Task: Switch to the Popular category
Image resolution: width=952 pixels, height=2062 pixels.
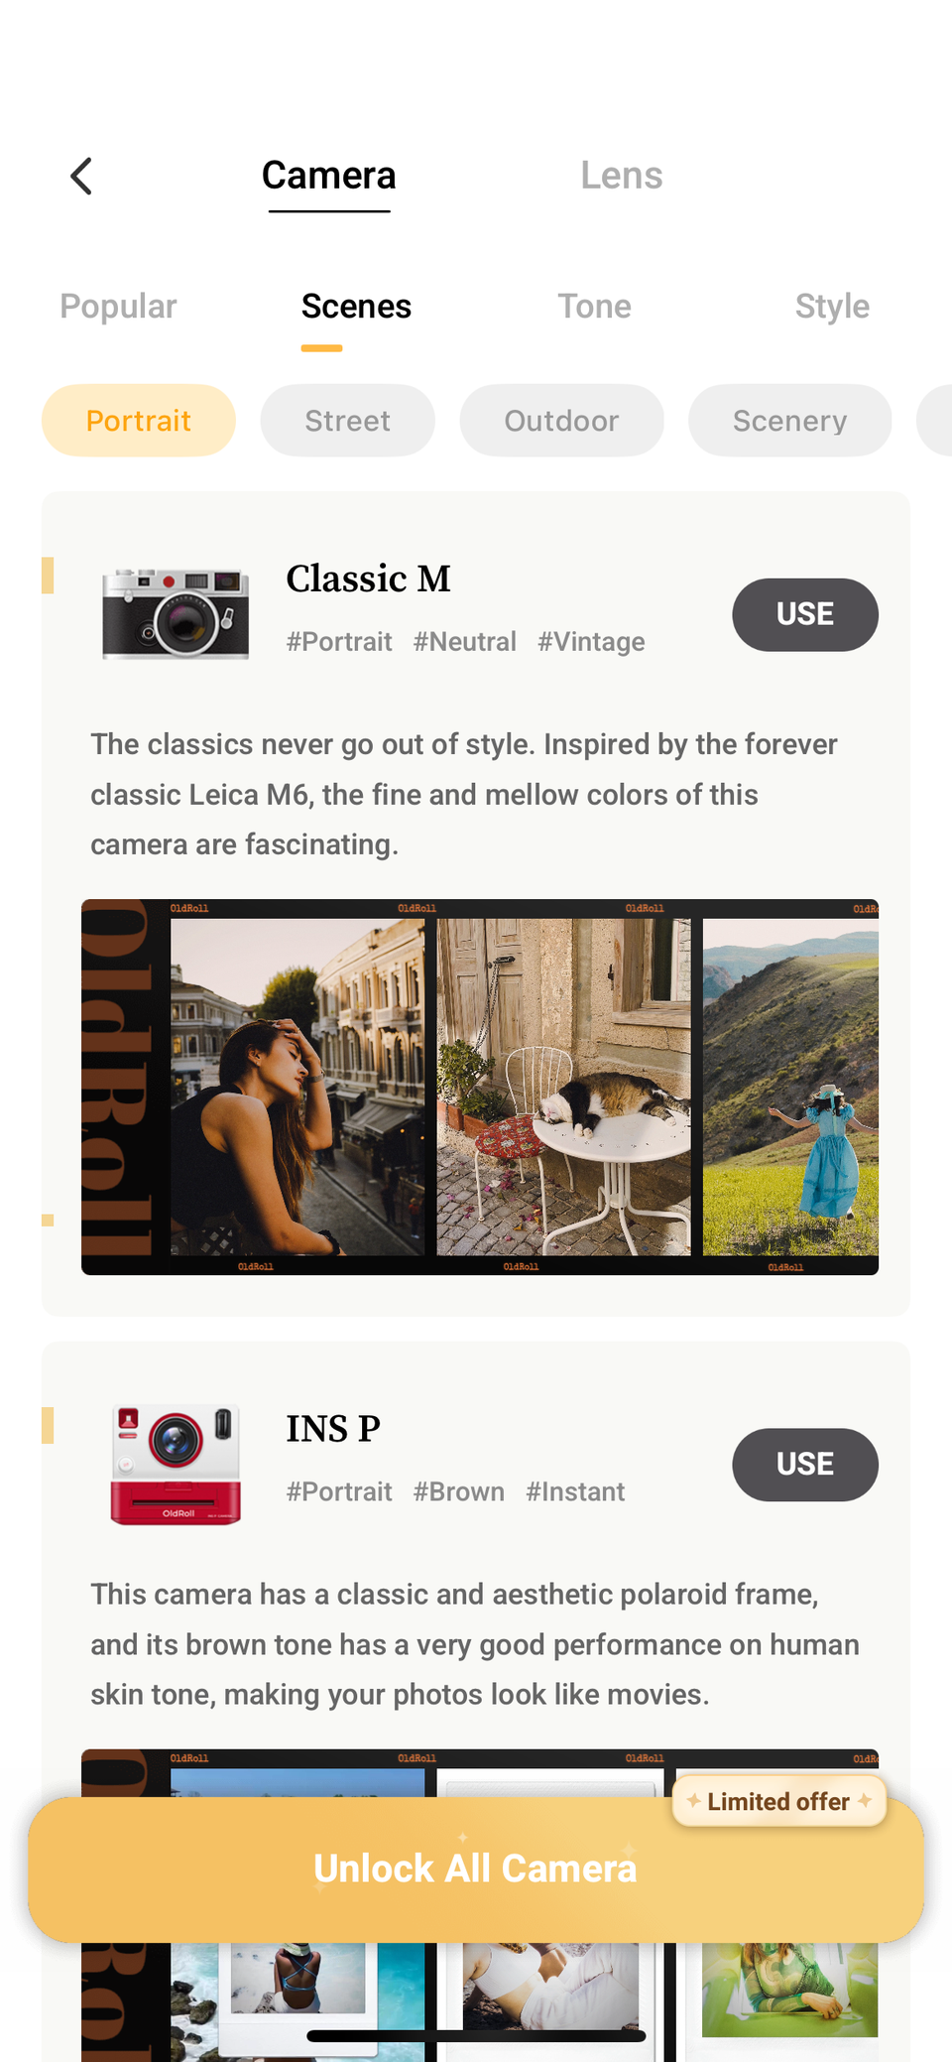Action: pyautogui.click(x=118, y=307)
